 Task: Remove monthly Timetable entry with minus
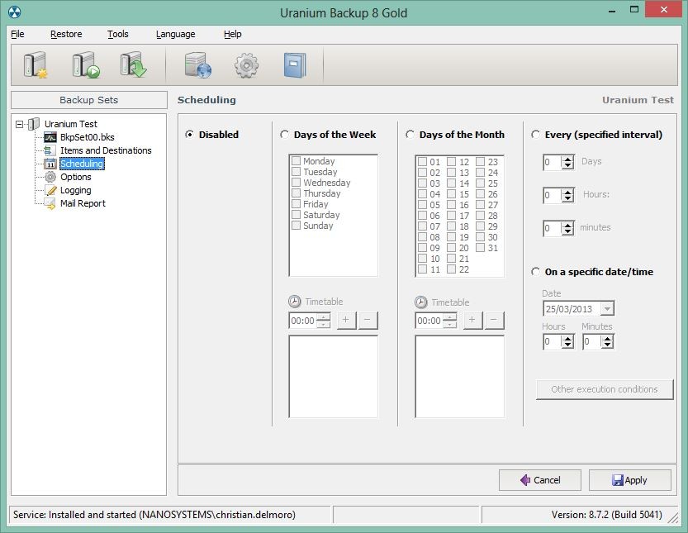coord(494,320)
